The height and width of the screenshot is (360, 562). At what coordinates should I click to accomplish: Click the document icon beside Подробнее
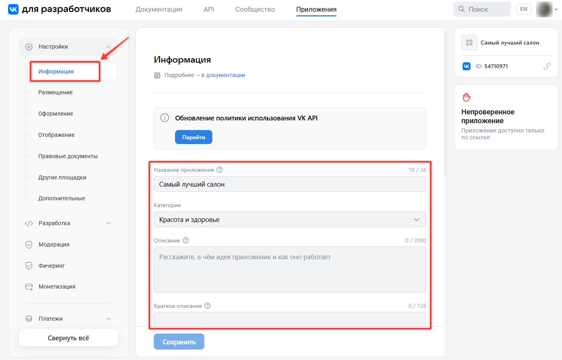coord(157,75)
